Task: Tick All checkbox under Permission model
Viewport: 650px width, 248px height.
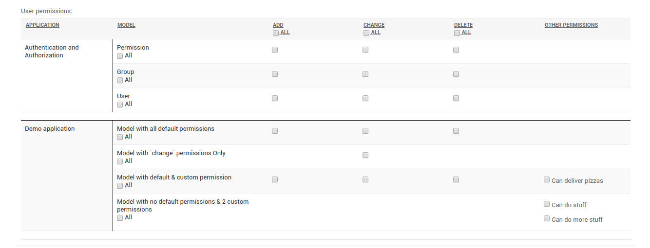Action: point(120,56)
